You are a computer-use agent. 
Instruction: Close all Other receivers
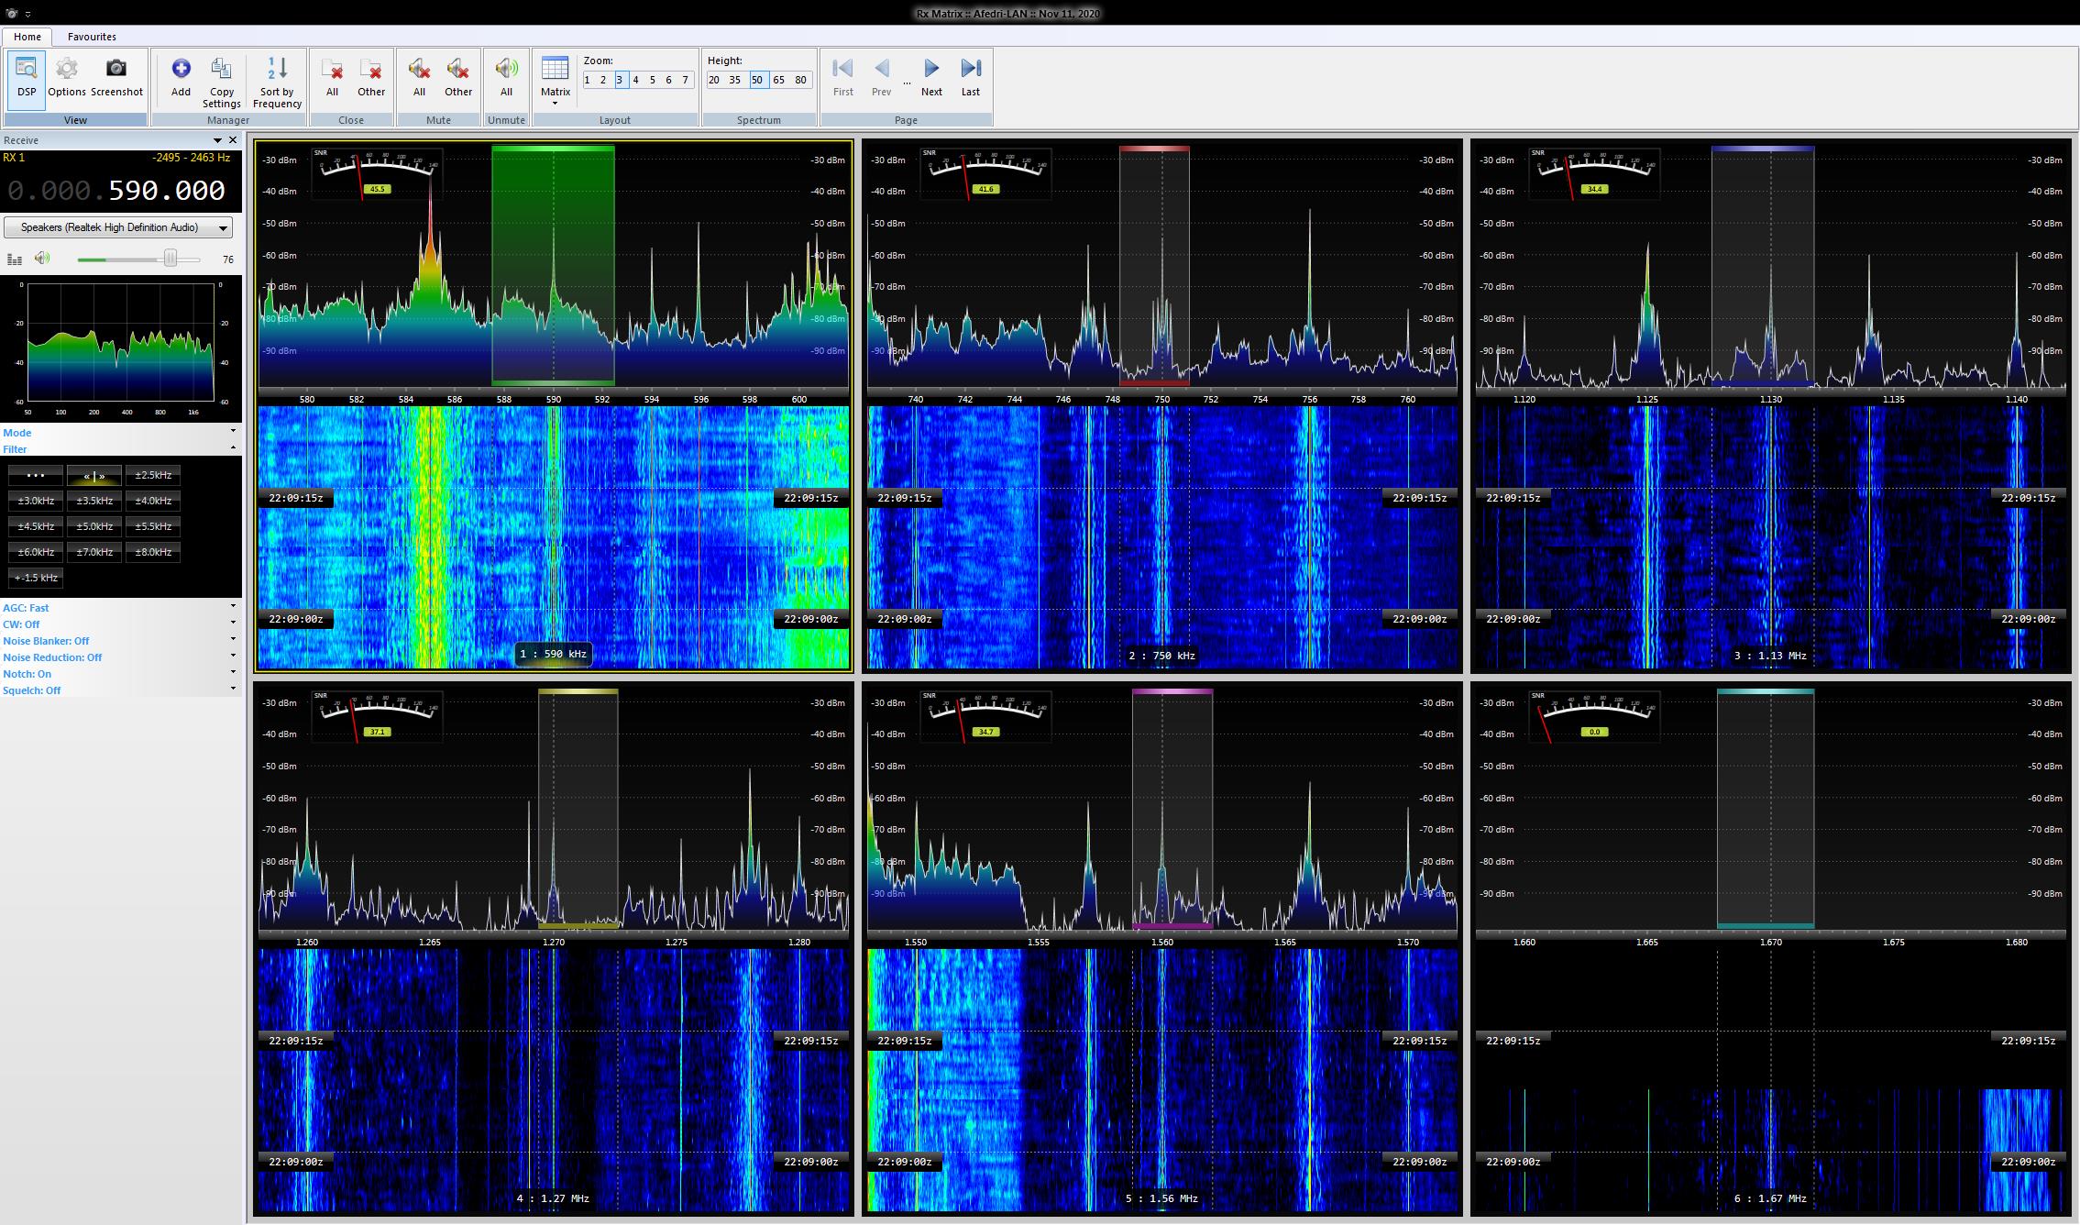coord(371,79)
